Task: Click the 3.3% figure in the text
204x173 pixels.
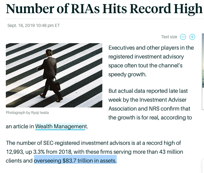Action: click(x=39, y=152)
